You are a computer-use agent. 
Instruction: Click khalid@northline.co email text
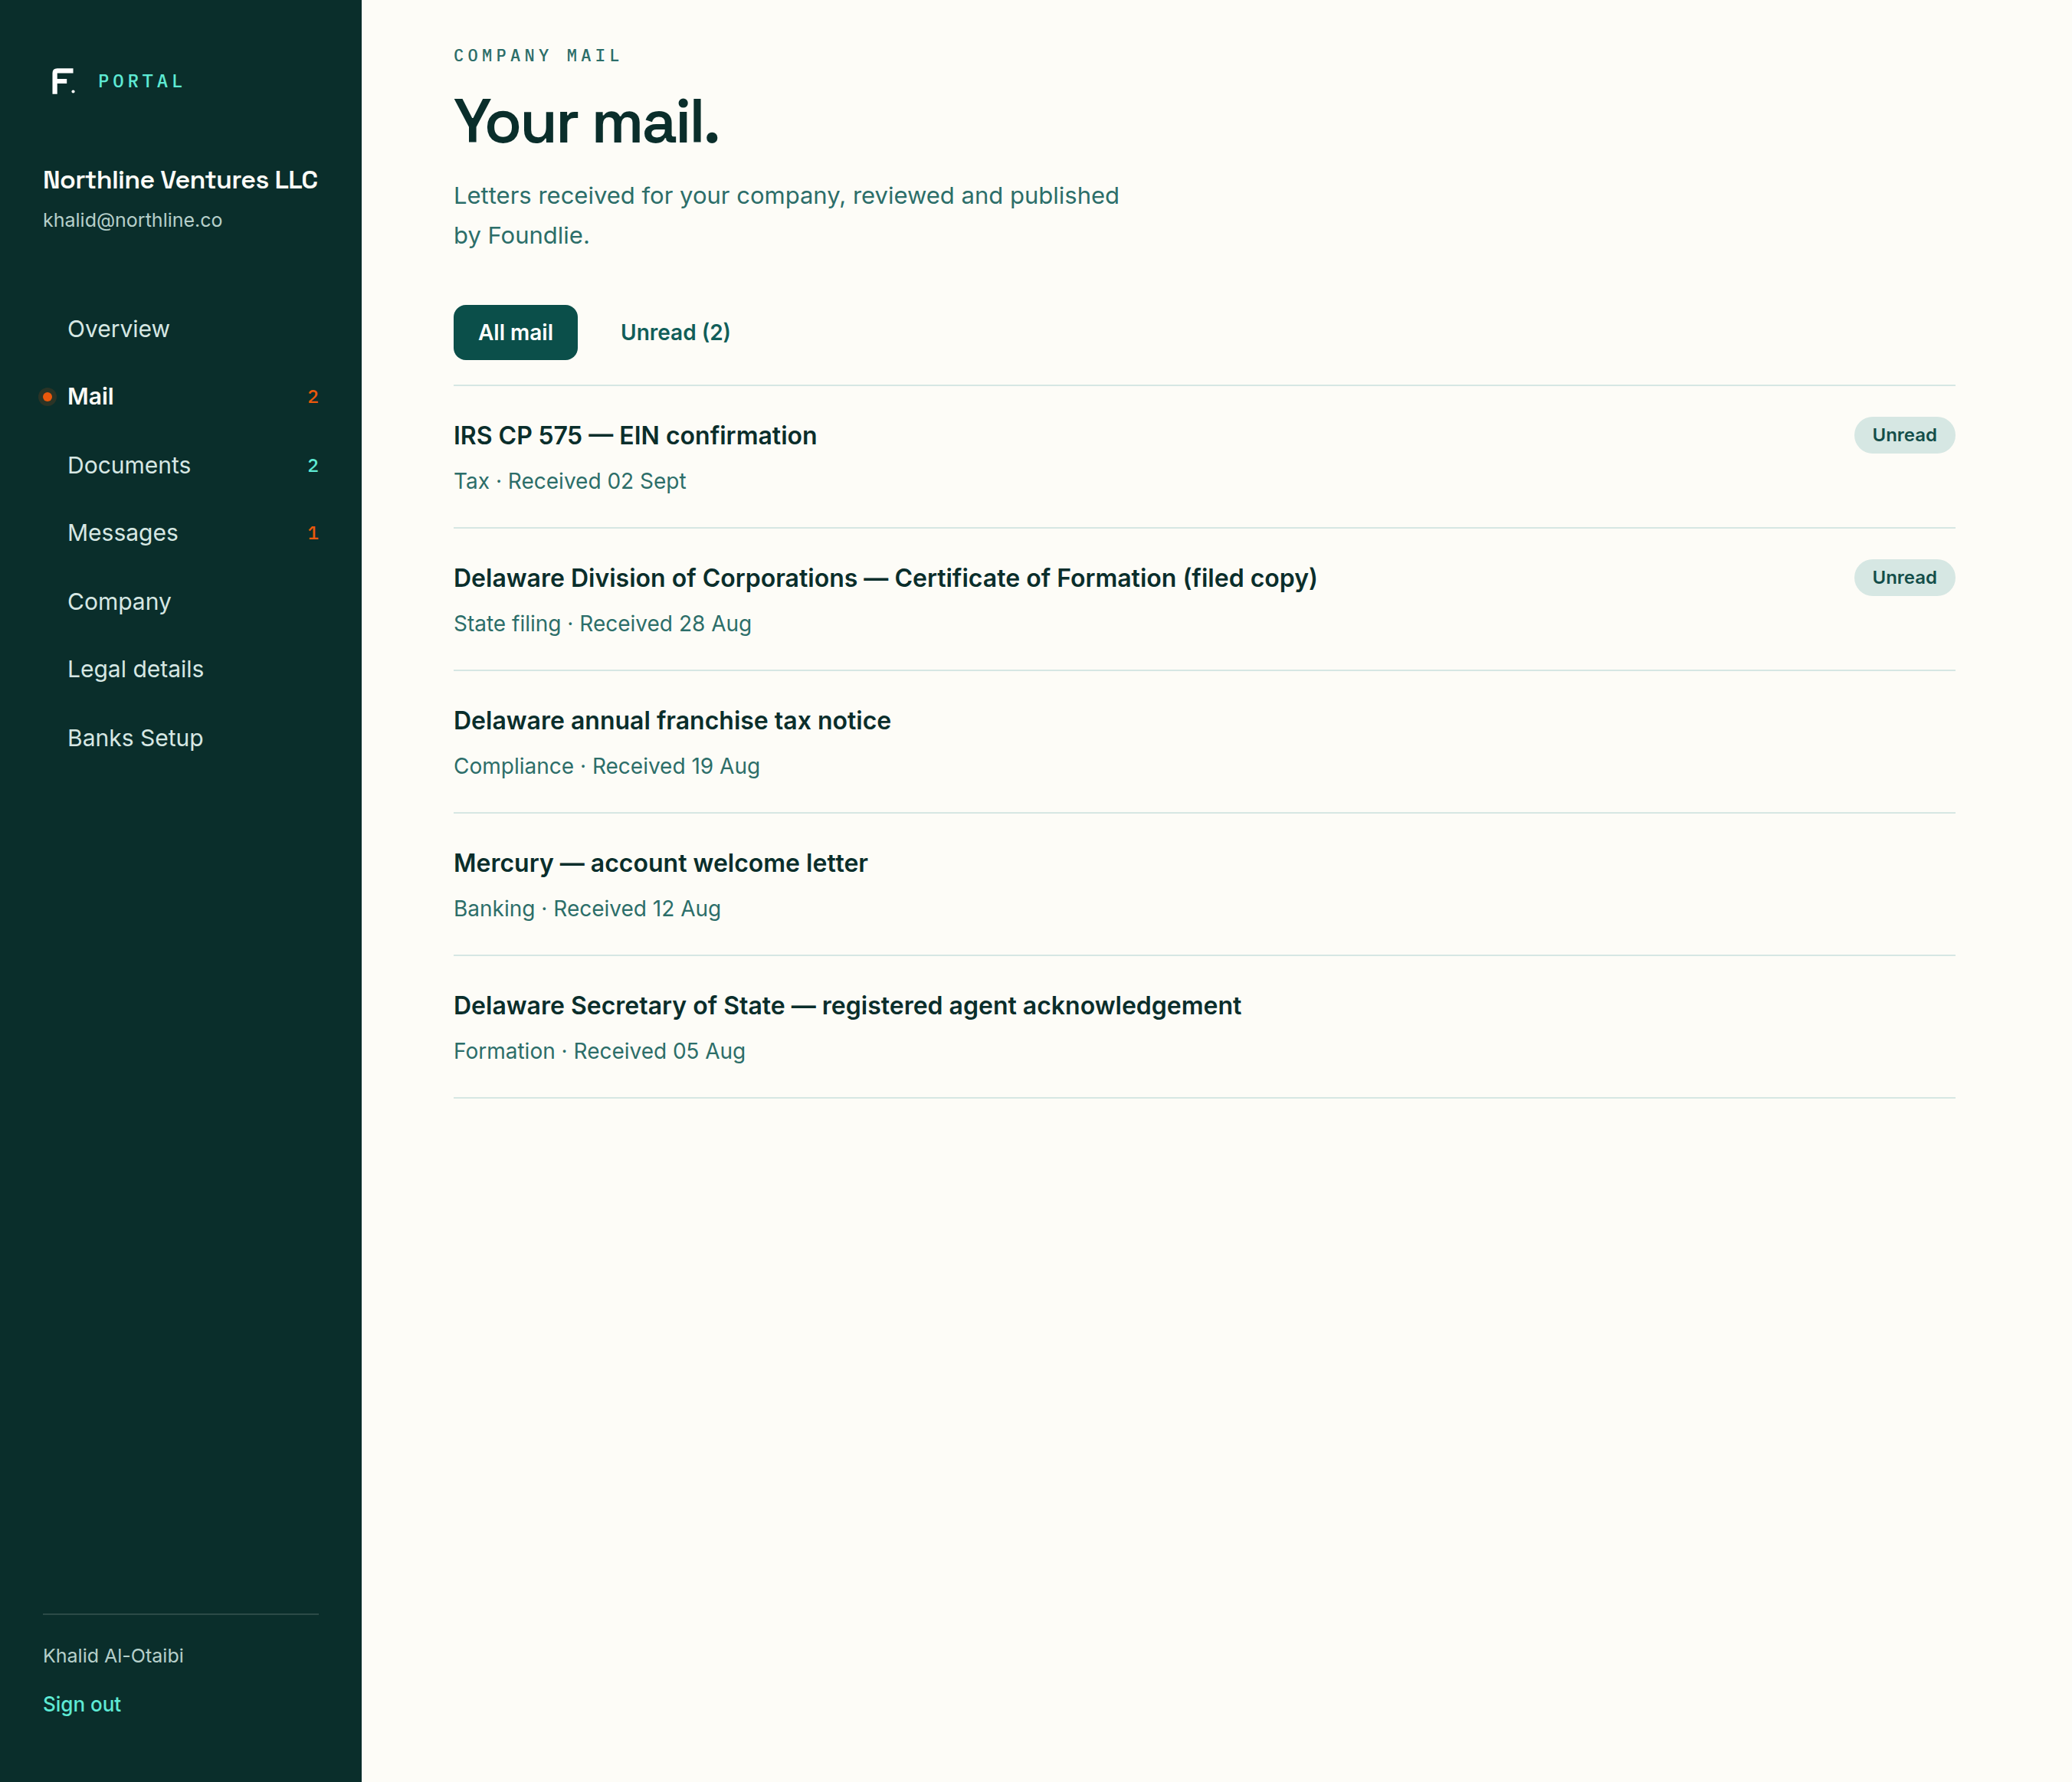point(132,220)
